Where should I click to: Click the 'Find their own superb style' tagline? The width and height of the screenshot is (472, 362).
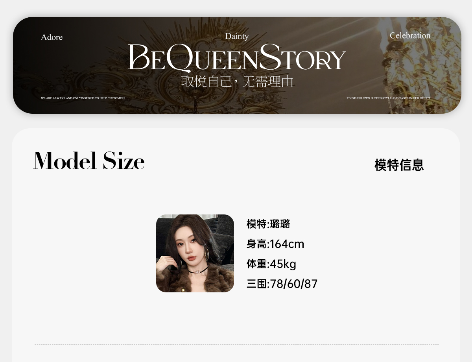[388, 98]
